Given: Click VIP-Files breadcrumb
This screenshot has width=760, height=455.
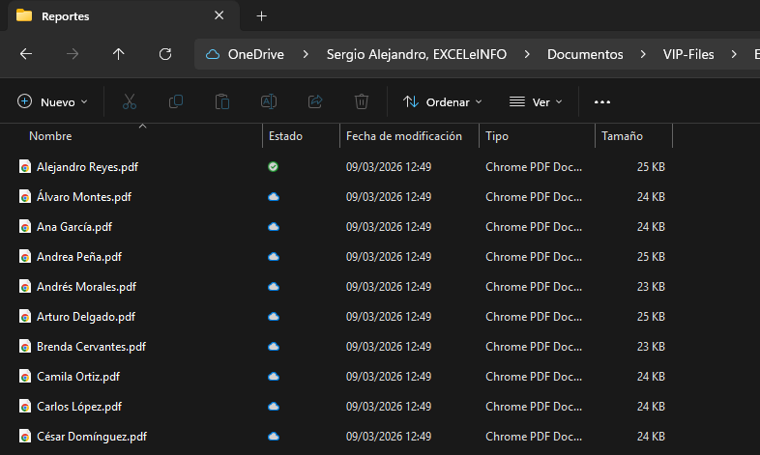Looking at the screenshot, I should (688, 54).
